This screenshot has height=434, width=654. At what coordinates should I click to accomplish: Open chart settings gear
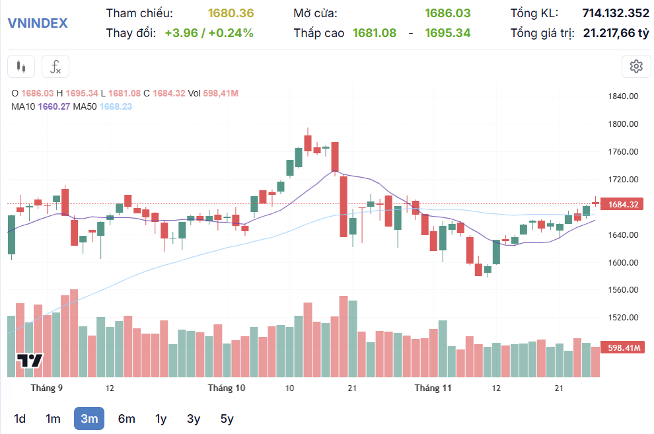point(636,66)
